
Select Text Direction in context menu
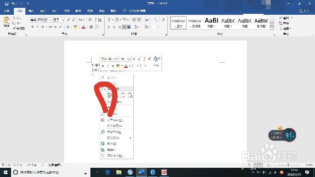click(117, 120)
